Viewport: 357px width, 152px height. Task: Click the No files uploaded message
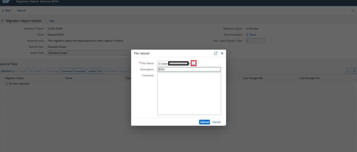[19, 84]
